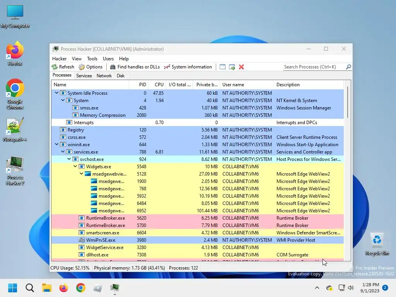
Task: Sort by the Description column header
Action: [309, 85]
